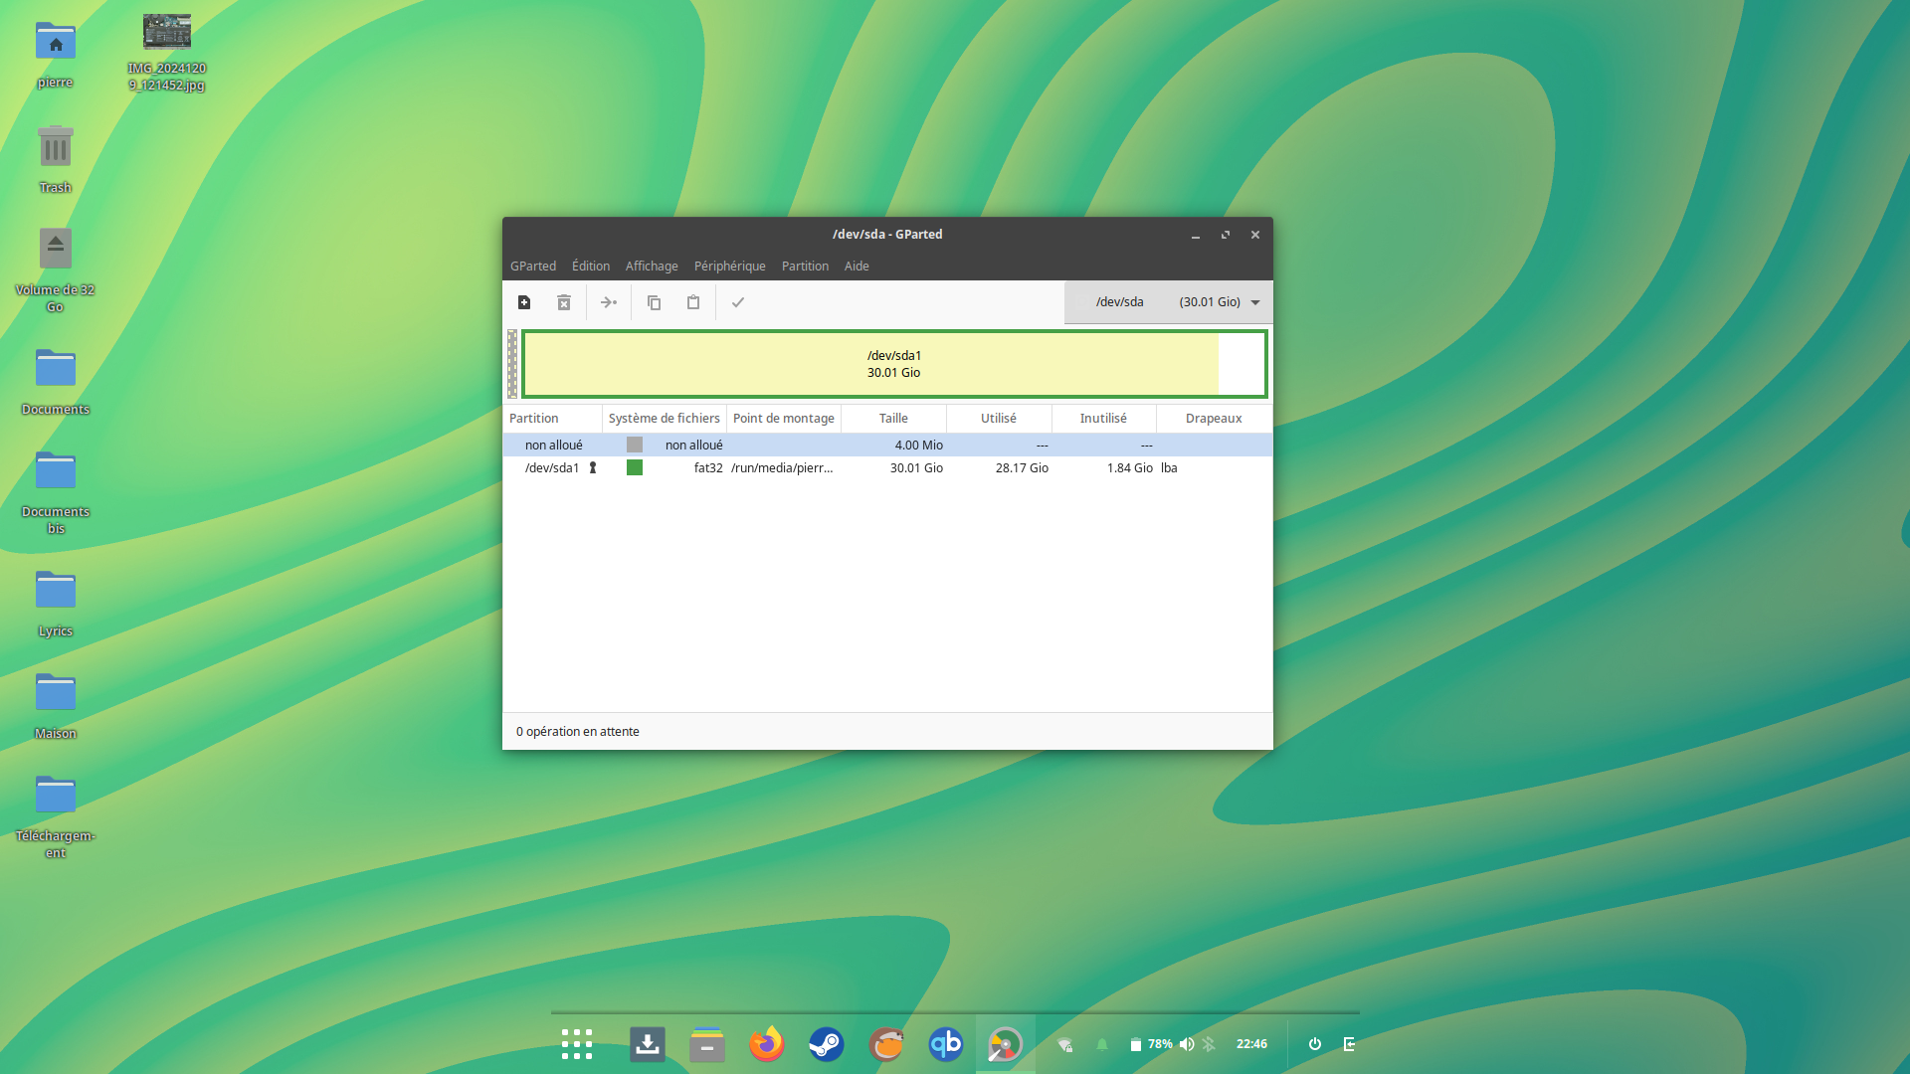Click the resize/move partition arrow icon
1910x1074 pixels.
click(609, 302)
